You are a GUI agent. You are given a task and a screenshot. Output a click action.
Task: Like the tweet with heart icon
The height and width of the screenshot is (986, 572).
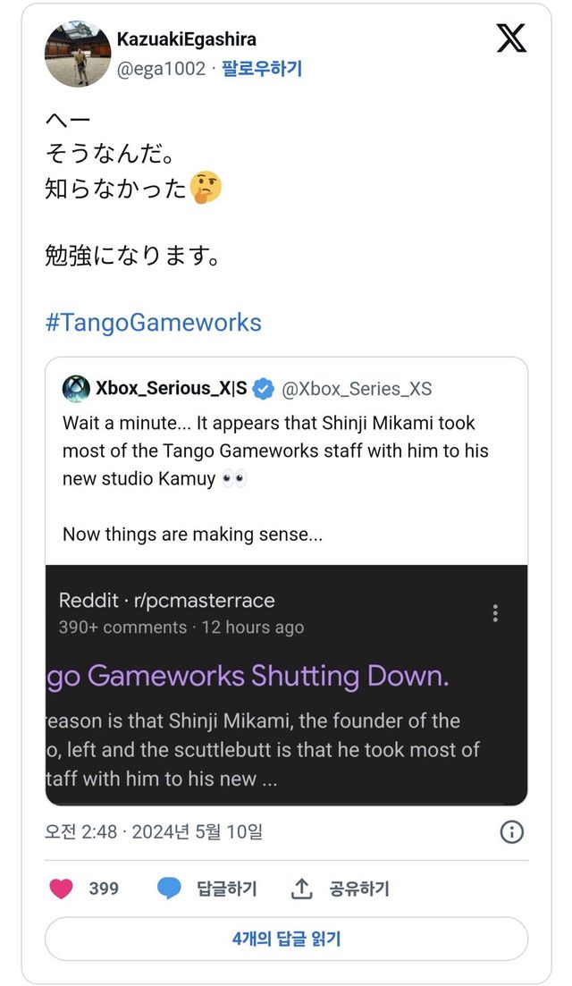point(61,889)
